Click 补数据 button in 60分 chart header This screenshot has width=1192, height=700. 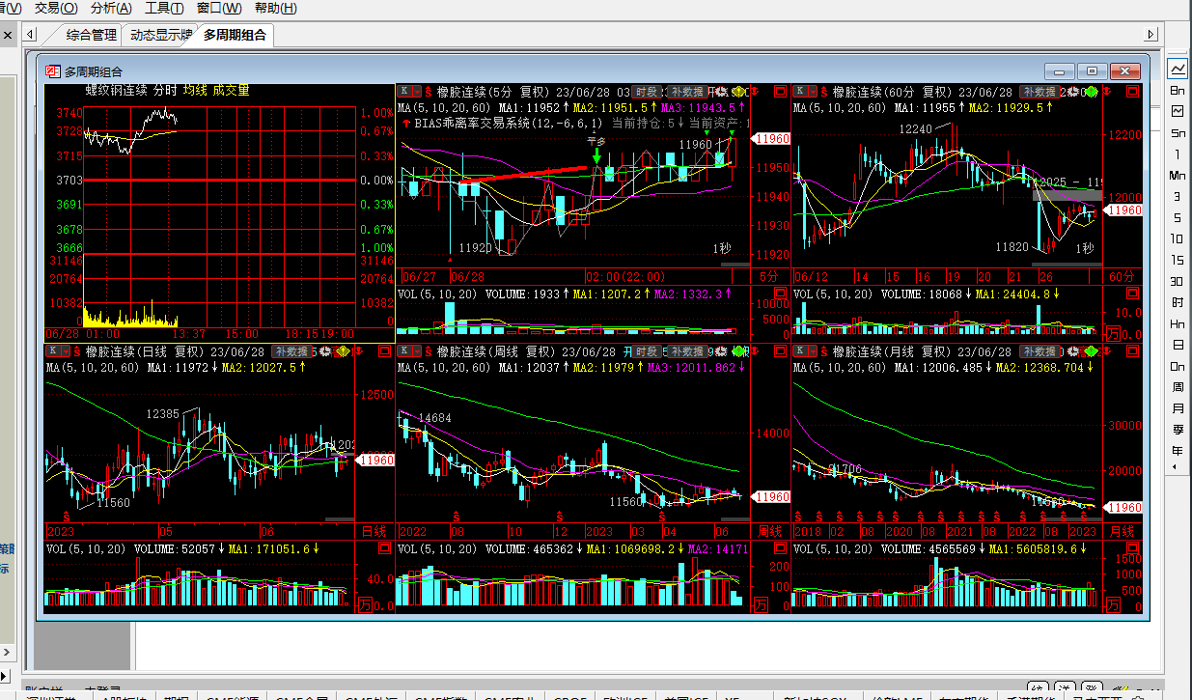(x=1040, y=92)
